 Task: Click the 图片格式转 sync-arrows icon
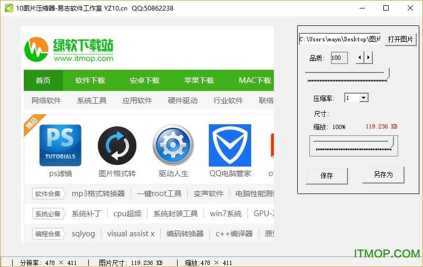coord(117,145)
